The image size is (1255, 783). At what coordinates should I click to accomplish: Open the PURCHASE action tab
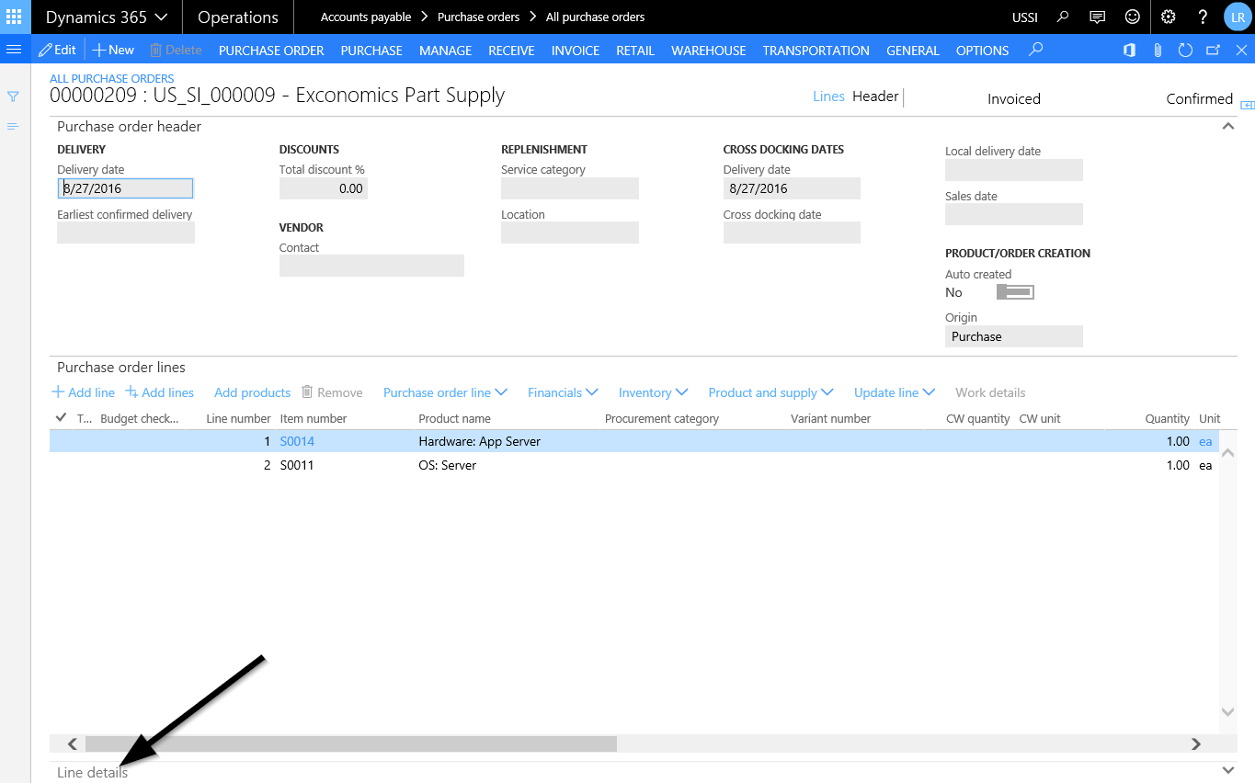[x=371, y=51]
